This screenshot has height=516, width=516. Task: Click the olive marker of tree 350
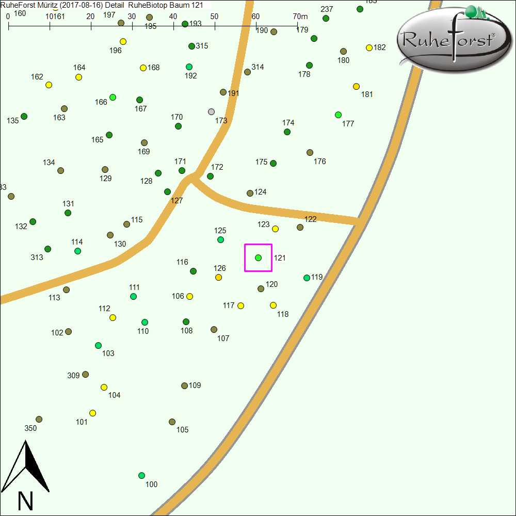(39, 419)
